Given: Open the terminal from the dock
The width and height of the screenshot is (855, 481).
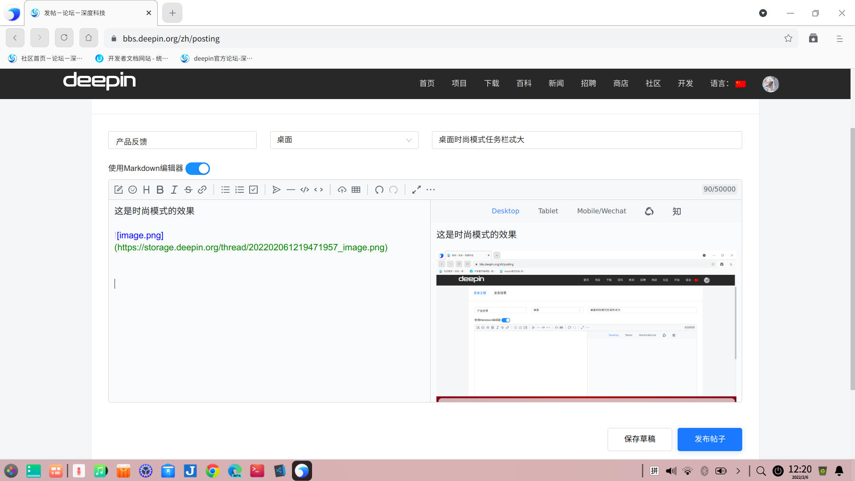Looking at the screenshot, I should (257, 471).
